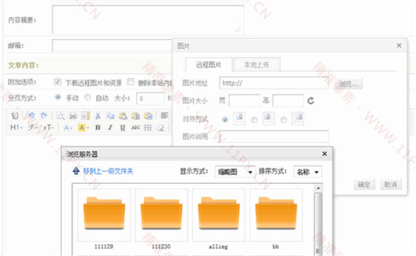This screenshot has height=256, width=416.
Task: Paste from Word icon
Action: point(148,116)
